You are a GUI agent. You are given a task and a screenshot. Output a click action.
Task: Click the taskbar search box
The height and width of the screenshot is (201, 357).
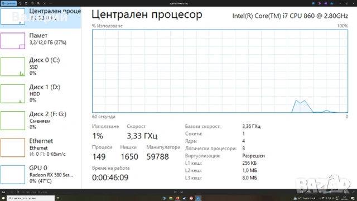pos(31,198)
